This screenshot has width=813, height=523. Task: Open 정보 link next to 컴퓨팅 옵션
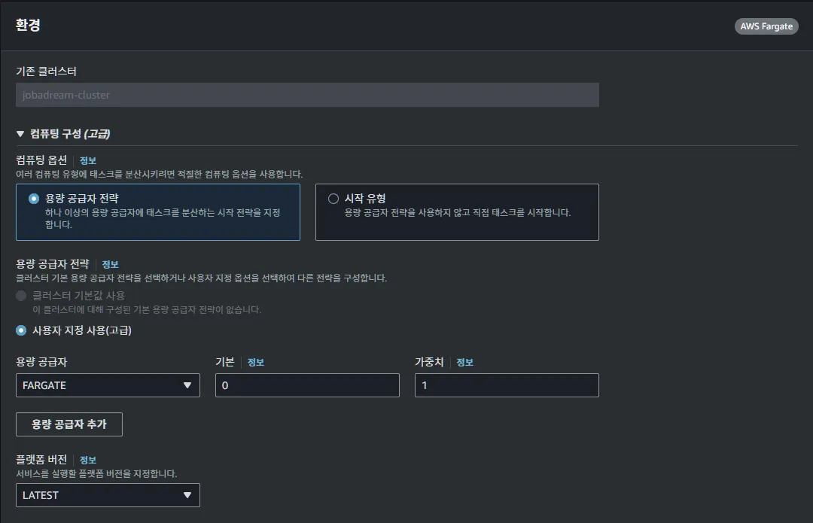[x=88, y=160]
